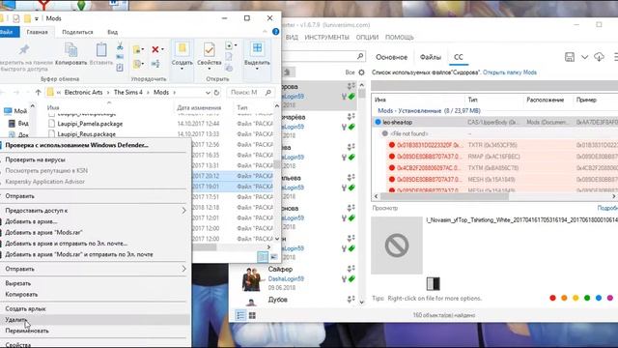This screenshot has height=348, width=618.
Task: Open address bar history dropdown
Action: click(208, 93)
